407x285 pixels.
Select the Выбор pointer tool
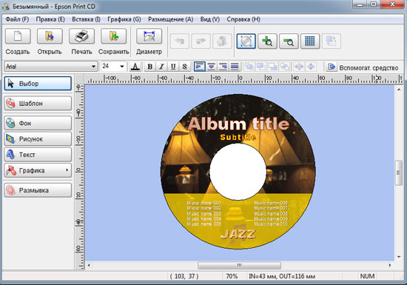38,84
